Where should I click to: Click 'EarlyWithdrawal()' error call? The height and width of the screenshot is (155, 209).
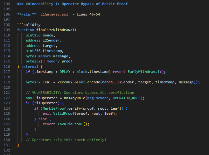coord(146,72)
